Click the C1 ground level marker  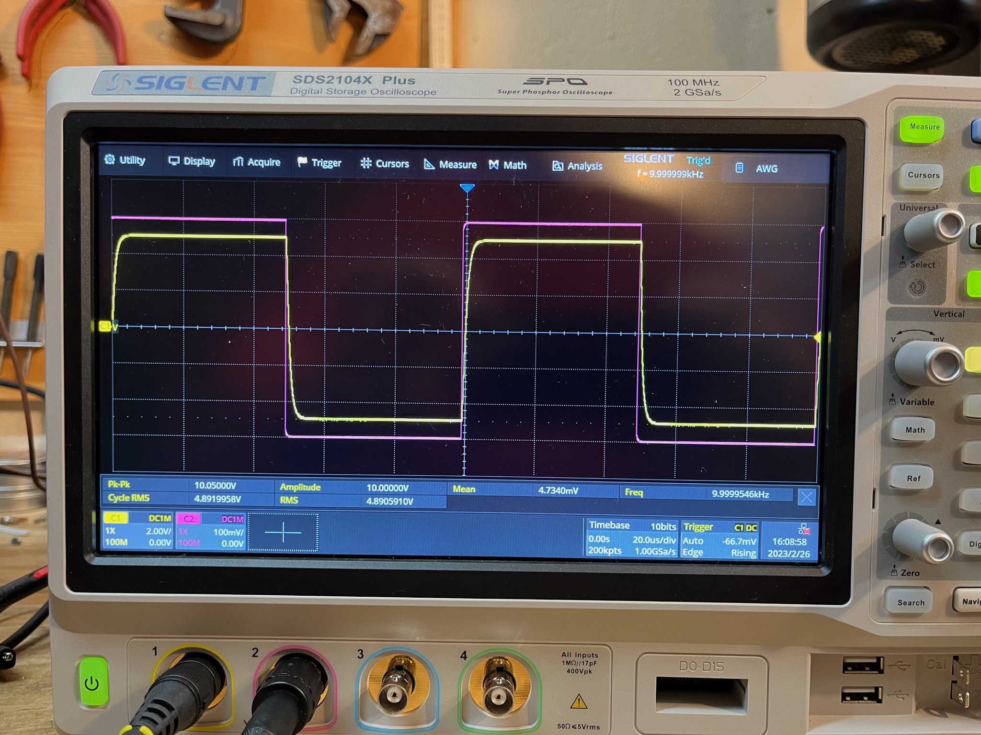[107, 326]
